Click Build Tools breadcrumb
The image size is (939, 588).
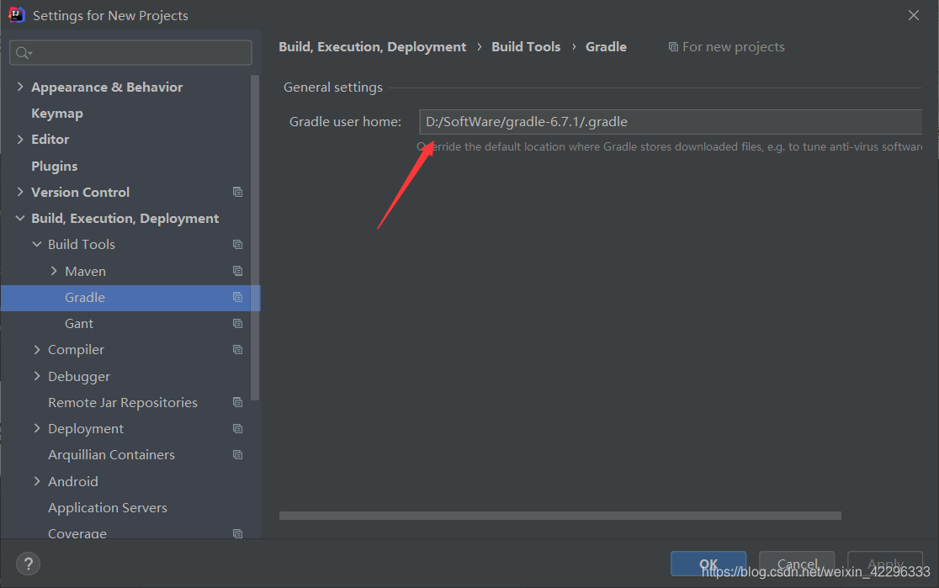[x=526, y=47]
